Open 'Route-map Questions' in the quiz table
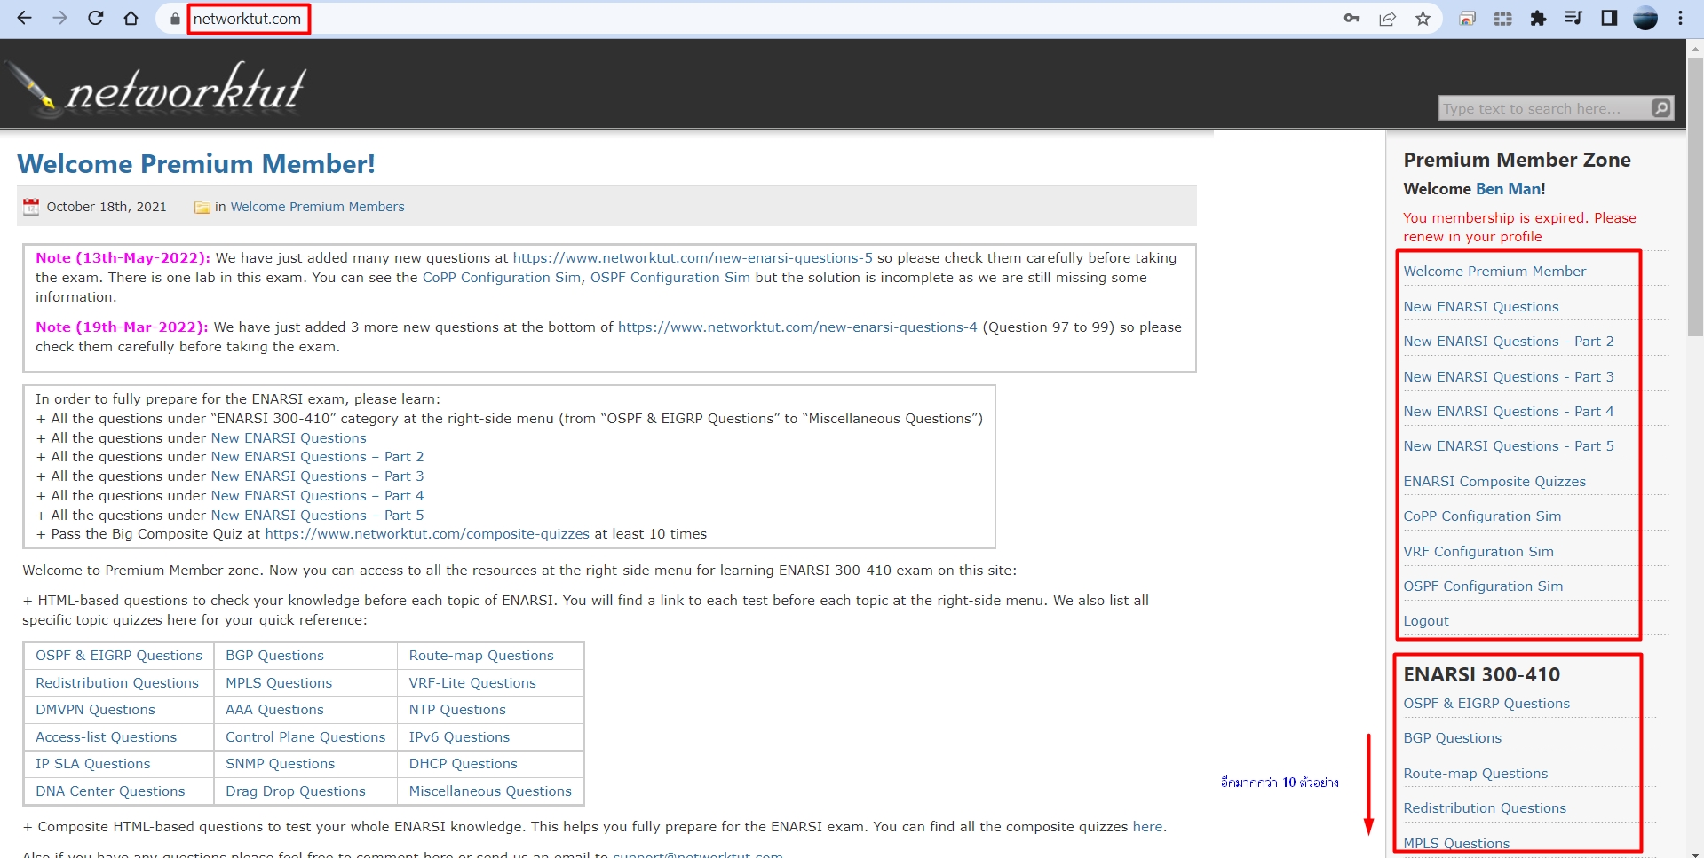1704x858 pixels. coord(481,656)
